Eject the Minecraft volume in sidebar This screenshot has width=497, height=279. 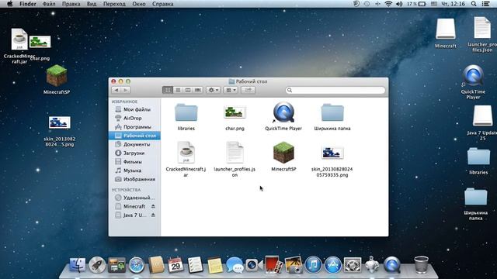click(x=153, y=206)
